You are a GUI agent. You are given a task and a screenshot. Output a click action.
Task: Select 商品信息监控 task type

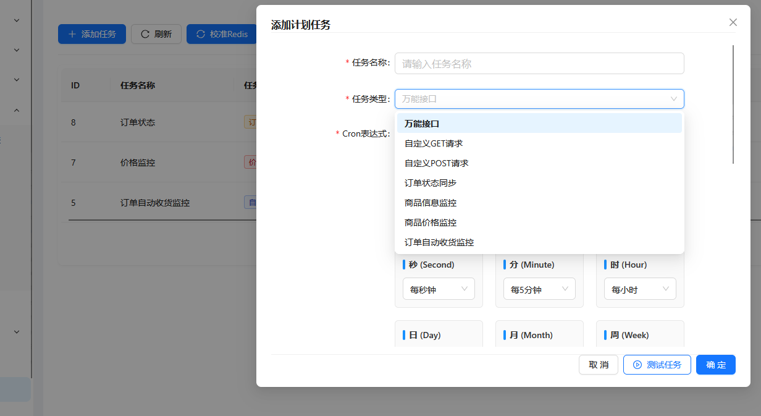click(431, 203)
